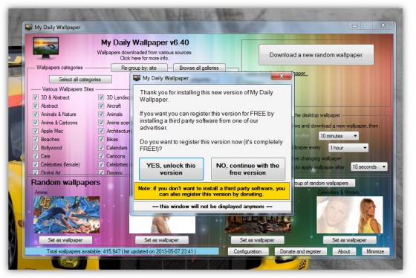Click Donate and register button
Image resolution: width=416 pixels, height=278 pixels.
(301, 251)
